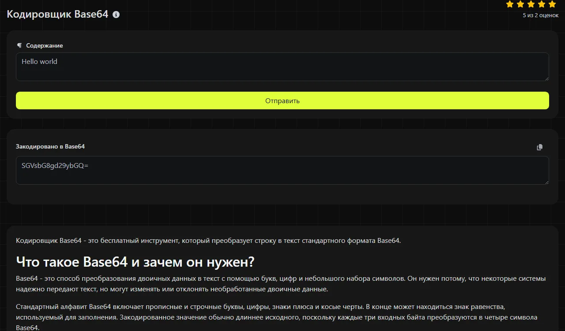Give a three-star rating

tap(531, 4)
